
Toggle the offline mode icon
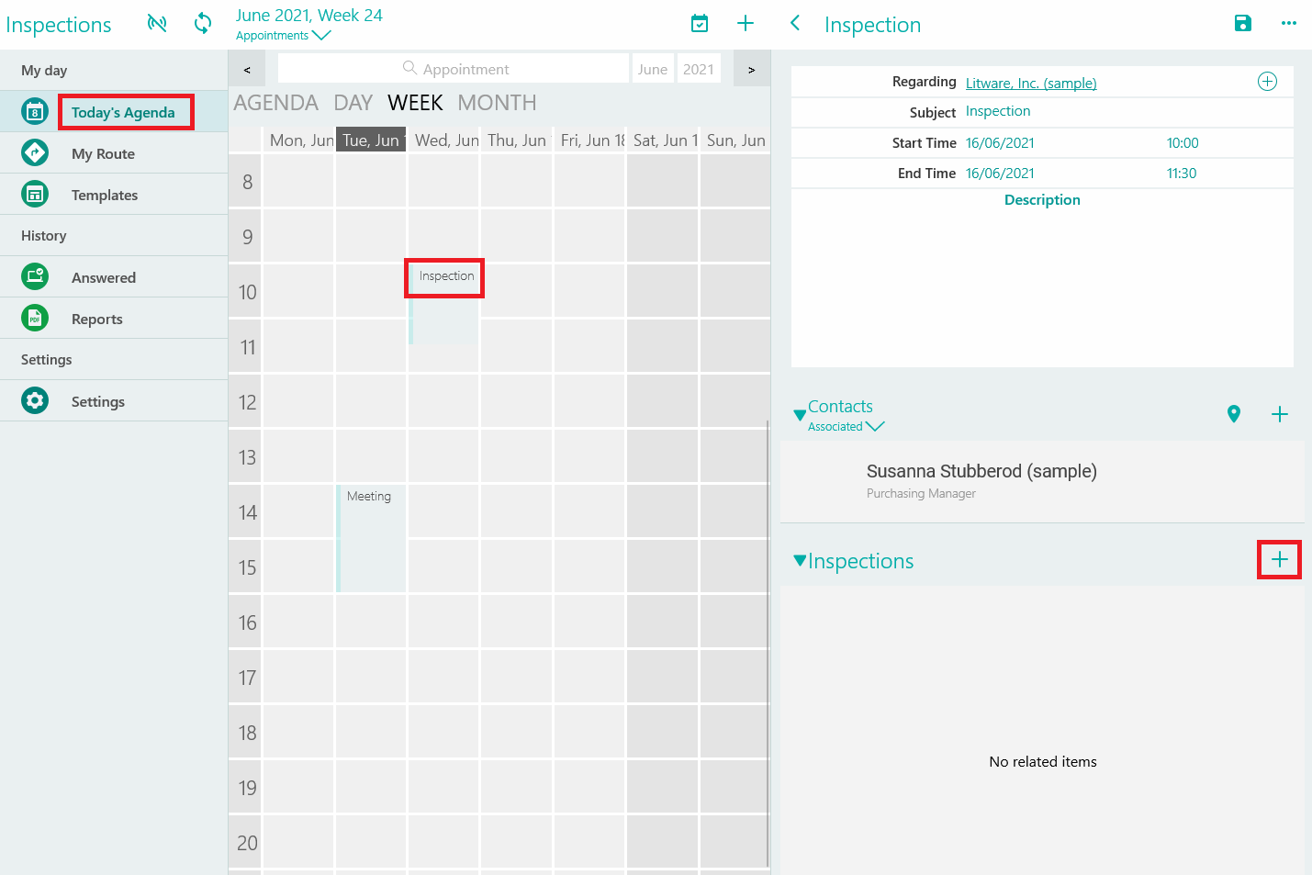click(157, 23)
